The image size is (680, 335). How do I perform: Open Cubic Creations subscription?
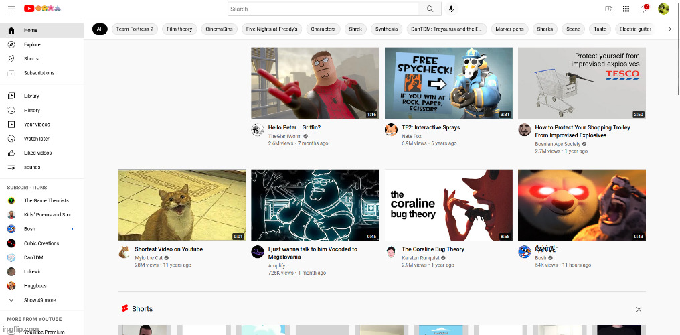41,243
